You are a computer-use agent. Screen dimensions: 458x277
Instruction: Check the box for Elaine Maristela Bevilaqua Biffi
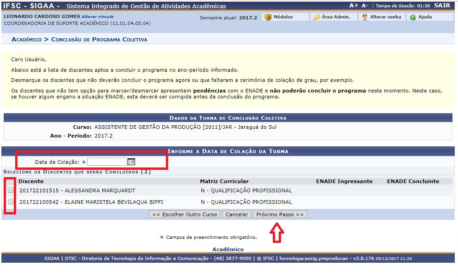click(x=11, y=202)
